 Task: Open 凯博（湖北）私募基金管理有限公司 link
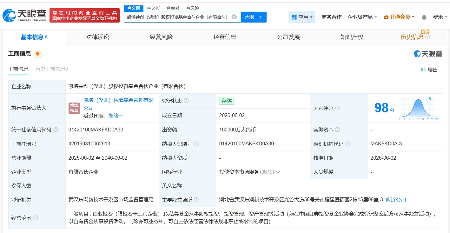pos(118,104)
